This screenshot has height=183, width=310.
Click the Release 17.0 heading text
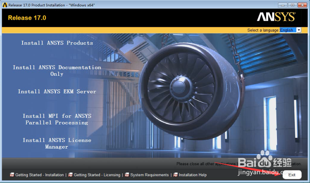27,18
